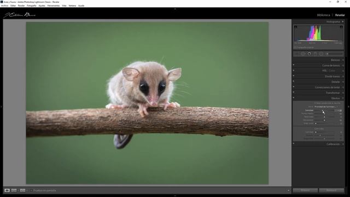Click the Restaurar button

click(331, 190)
